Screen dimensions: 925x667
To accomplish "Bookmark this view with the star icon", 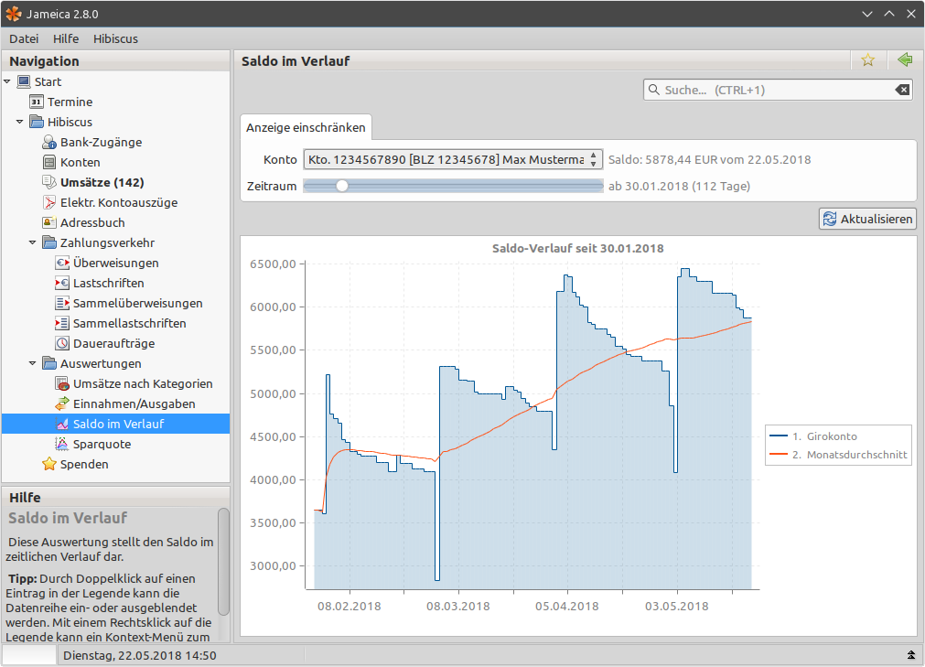I will pyautogui.click(x=867, y=60).
